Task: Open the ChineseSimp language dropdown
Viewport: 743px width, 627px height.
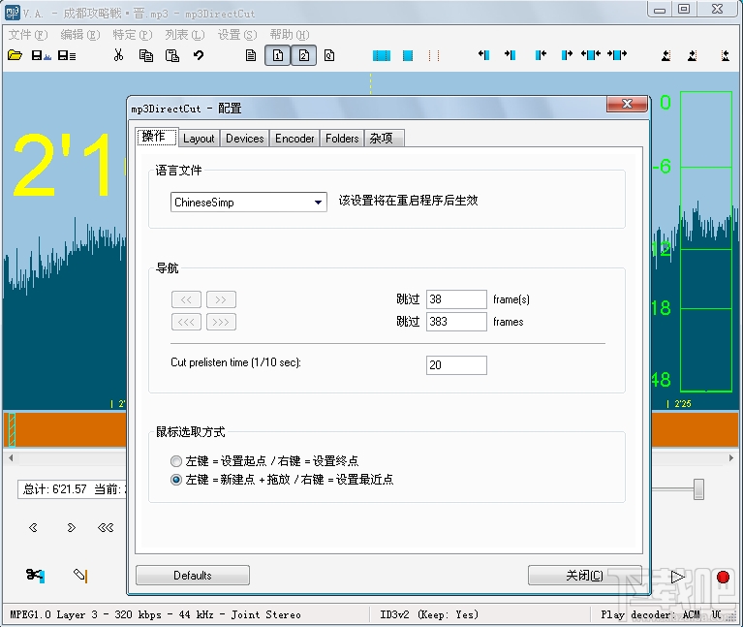Action: click(248, 203)
